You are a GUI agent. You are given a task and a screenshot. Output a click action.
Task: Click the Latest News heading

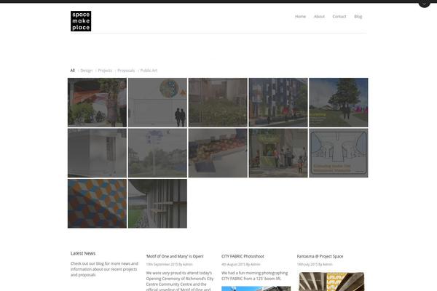pos(83,253)
